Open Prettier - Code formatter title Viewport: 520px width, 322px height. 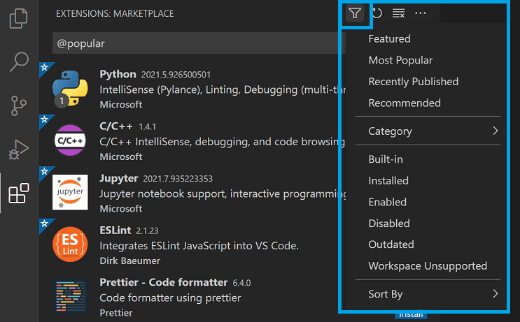pos(164,282)
